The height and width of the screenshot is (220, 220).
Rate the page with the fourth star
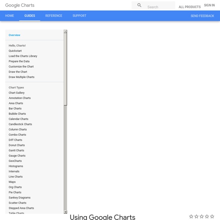207,216
